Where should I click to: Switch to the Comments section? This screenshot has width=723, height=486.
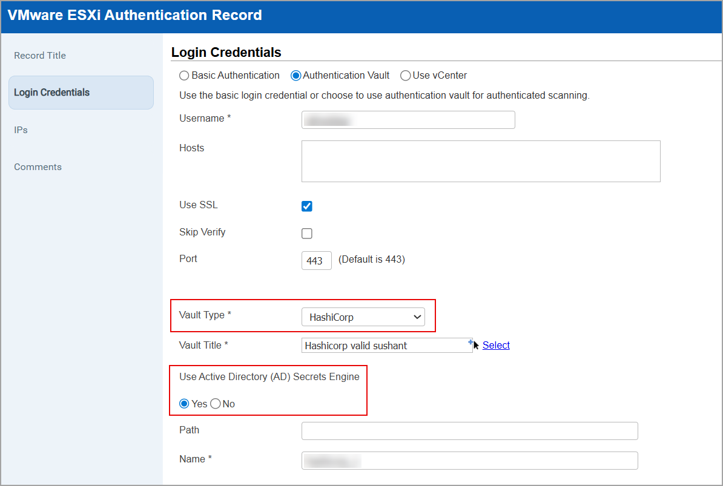pyautogui.click(x=38, y=166)
